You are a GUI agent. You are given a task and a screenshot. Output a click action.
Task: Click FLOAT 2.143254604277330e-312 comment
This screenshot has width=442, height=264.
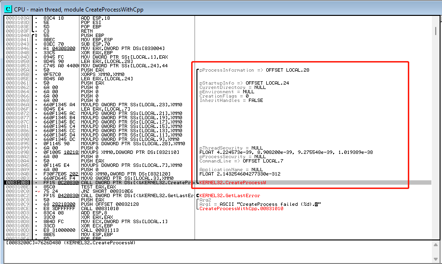point(240,174)
